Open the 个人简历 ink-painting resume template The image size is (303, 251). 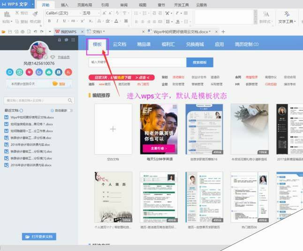(113, 197)
